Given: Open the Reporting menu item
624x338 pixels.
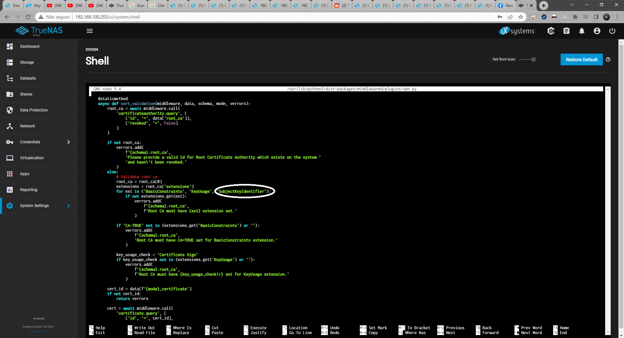Looking at the screenshot, I should [x=39, y=190].
